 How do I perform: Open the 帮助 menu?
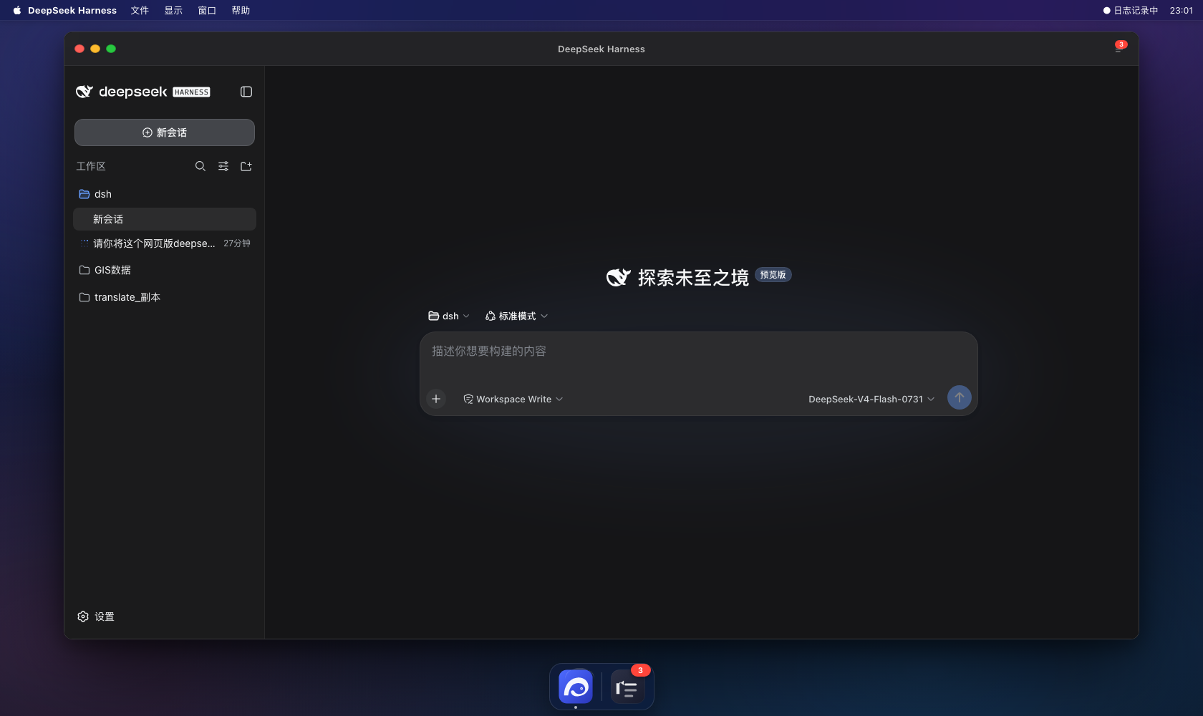[241, 10]
